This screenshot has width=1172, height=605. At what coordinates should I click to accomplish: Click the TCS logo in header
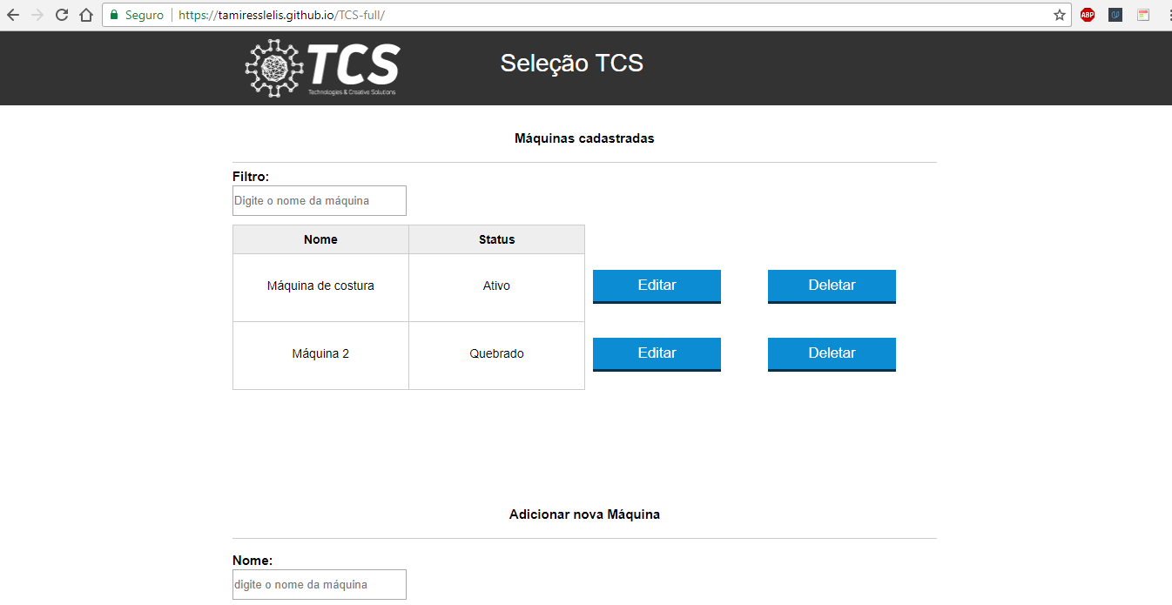click(322, 68)
